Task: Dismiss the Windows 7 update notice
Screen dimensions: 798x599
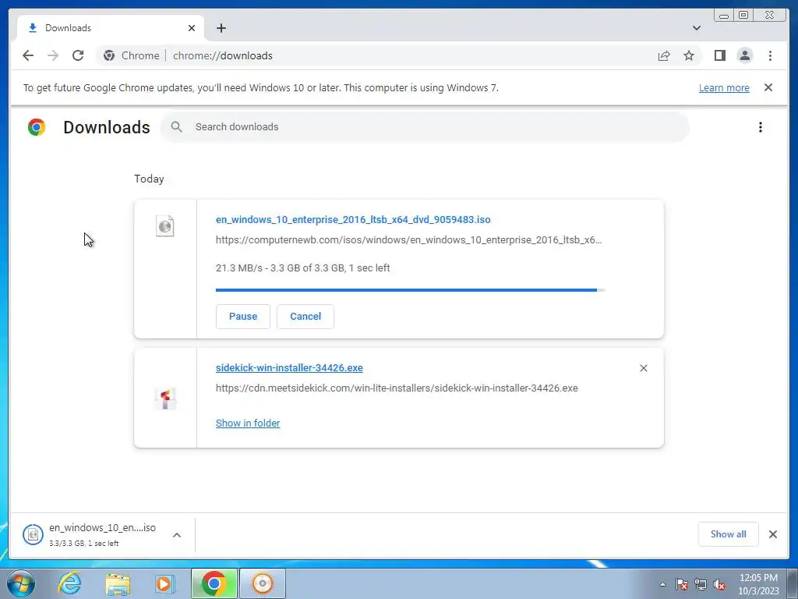Action: [768, 87]
